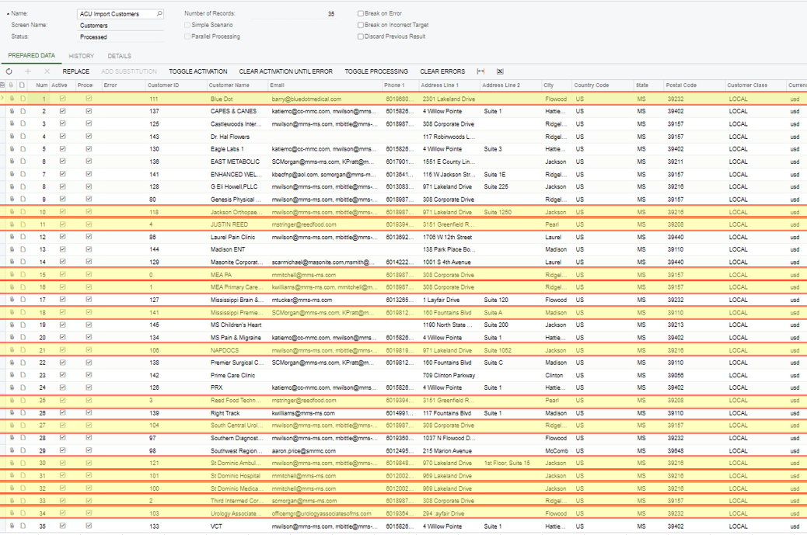Select the cell JUSTIN REED

pos(229,224)
